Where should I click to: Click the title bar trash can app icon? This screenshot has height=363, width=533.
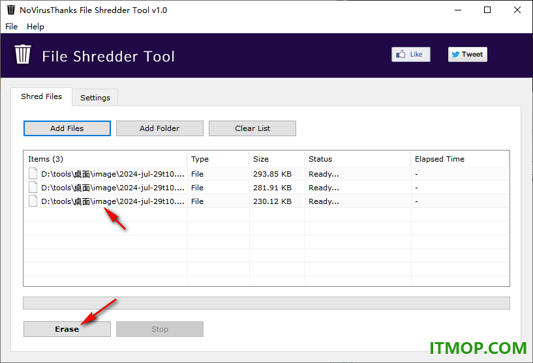click(11, 10)
